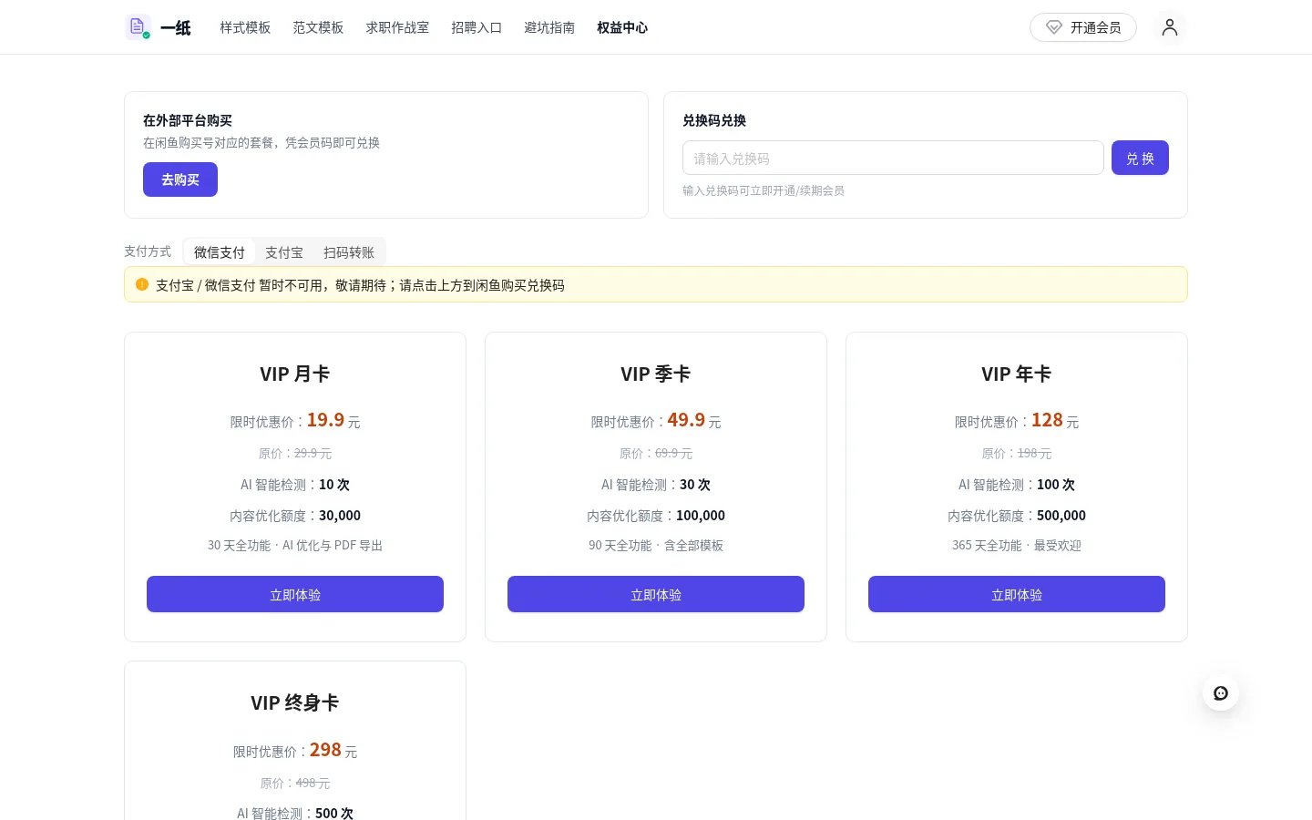
Task: Open 范文模板 in the navigation
Action: point(318,27)
